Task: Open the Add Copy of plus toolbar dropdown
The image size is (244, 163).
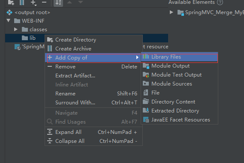Action: tap(33, 3)
